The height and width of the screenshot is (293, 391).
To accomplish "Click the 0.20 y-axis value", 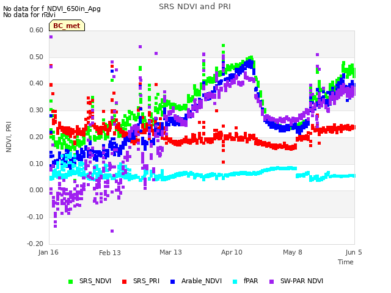I will click(37, 137).
